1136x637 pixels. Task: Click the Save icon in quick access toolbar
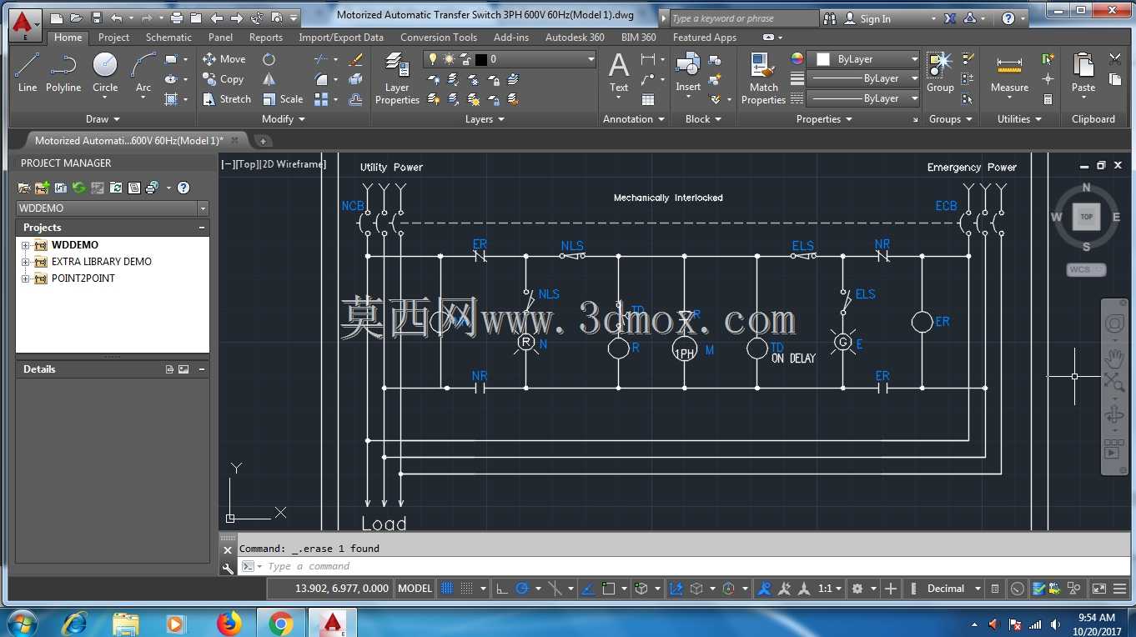pos(96,18)
